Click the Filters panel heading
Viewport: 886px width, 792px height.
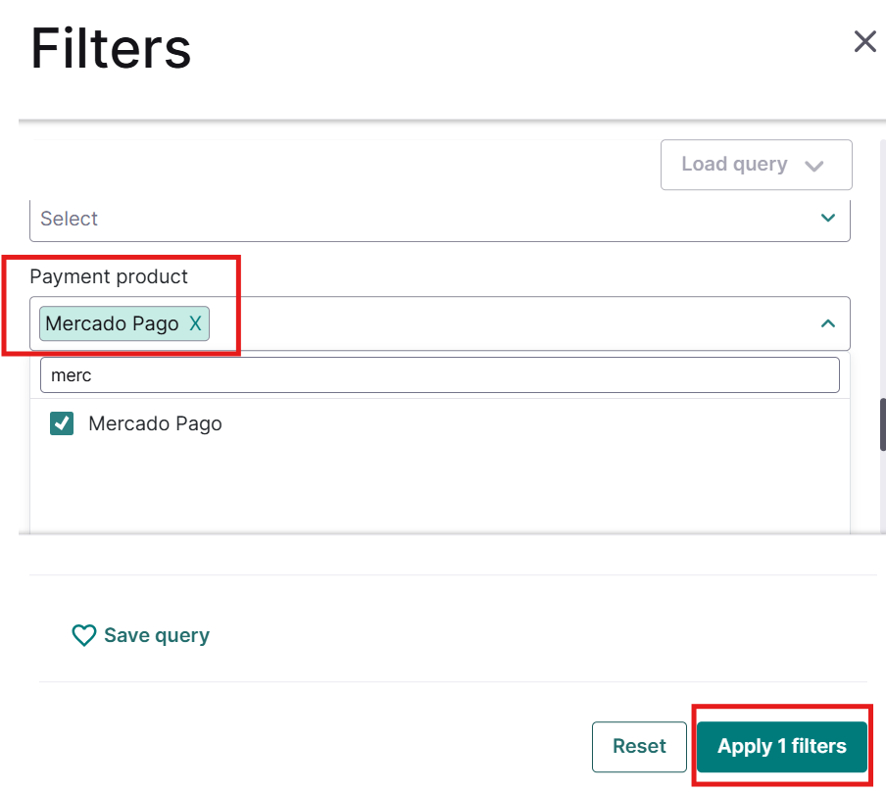(111, 48)
